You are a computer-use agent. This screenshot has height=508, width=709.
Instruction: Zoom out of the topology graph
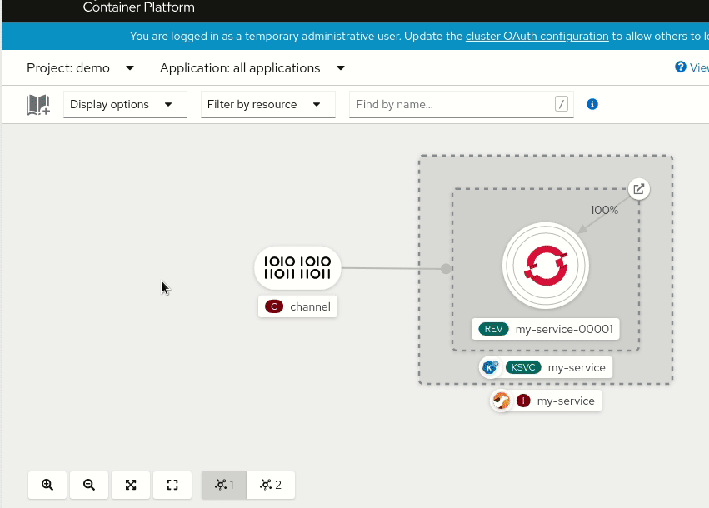(89, 485)
